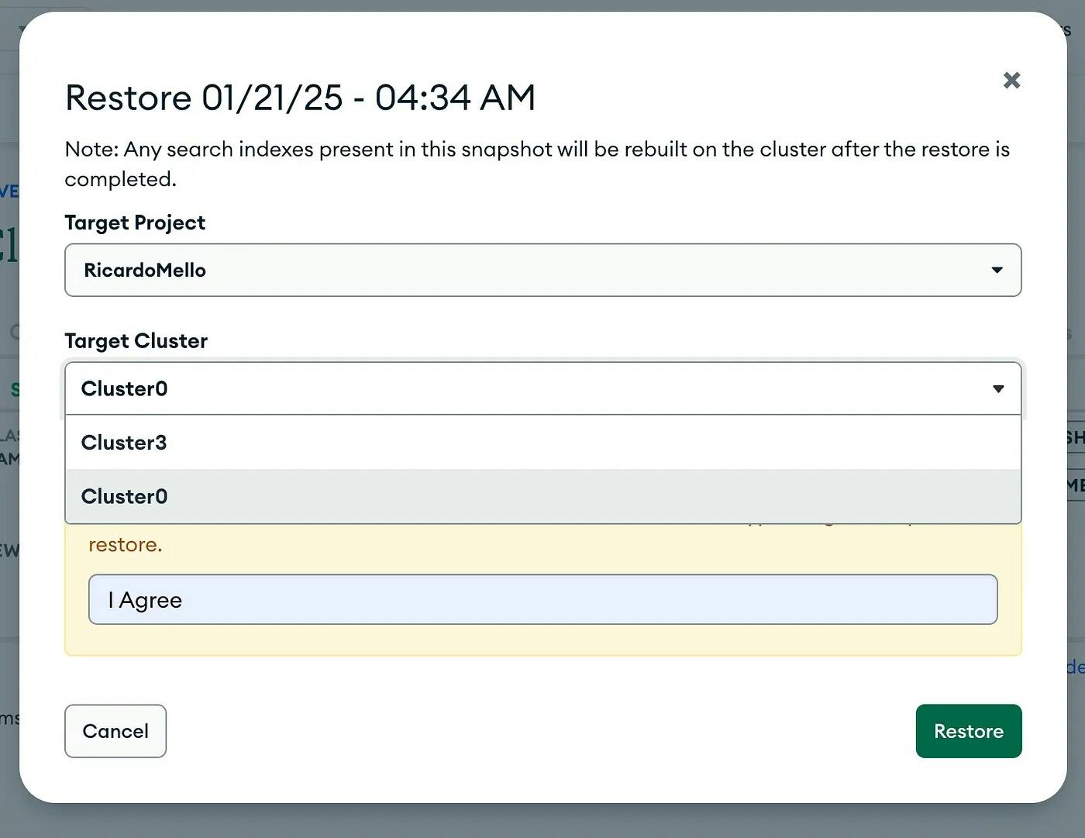Click the Target Cluster field label
This screenshot has width=1085, height=838.
[136, 341]
